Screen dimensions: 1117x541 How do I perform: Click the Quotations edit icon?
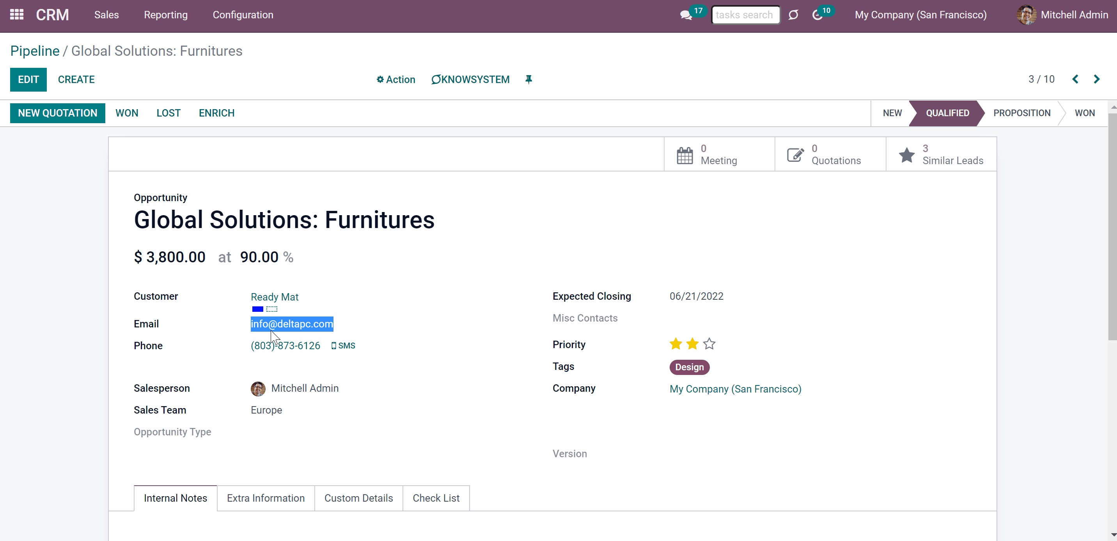795,155
